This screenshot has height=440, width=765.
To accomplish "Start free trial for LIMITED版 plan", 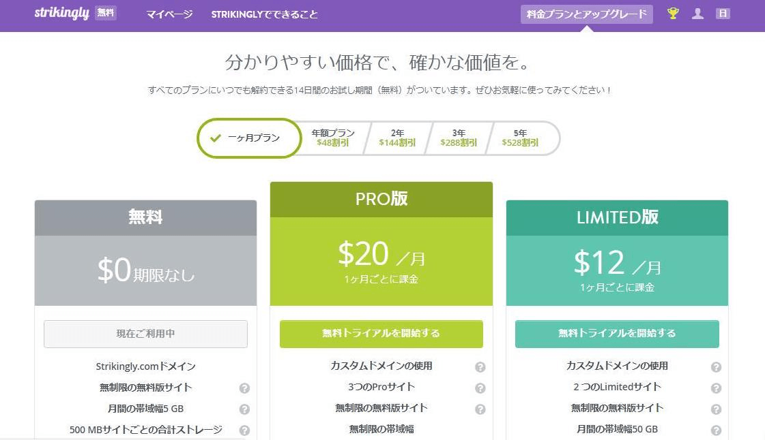I will click(x=616, y=334).
